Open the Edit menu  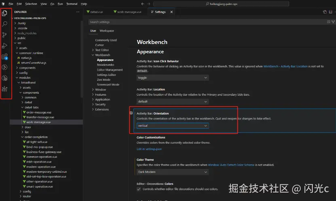click(19, 4)
